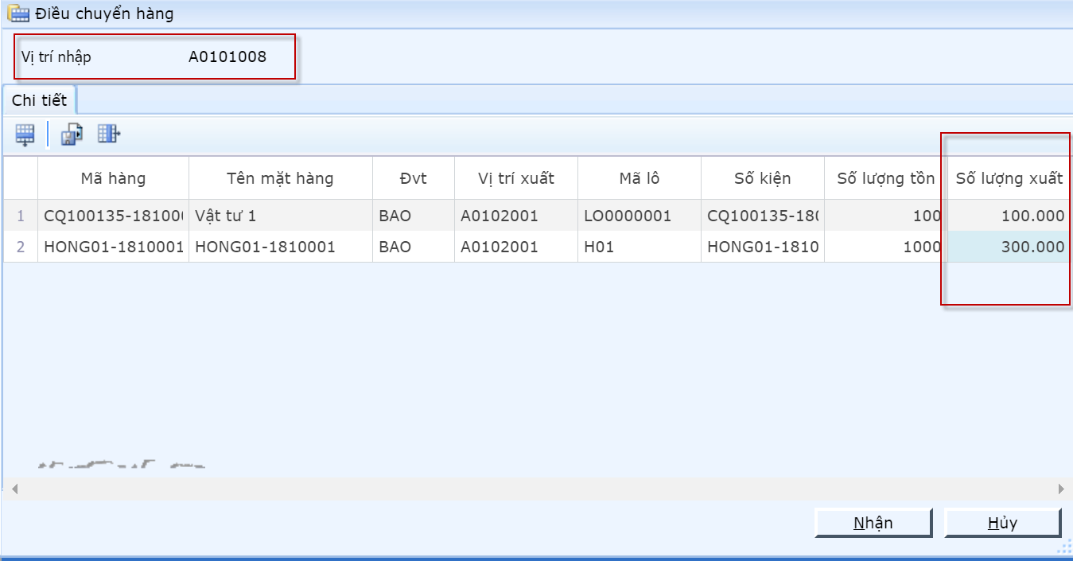Image resolution: width=1073 pixels, height=561 pixels.
Task: Click the Mã lô cell LO0000001
Action: (639, 216)
